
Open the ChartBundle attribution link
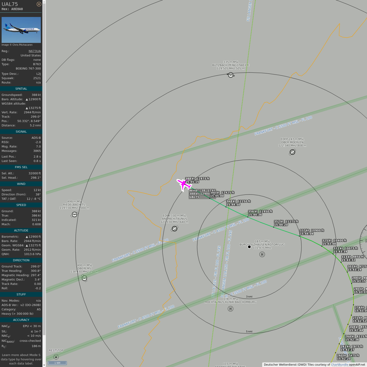(339, 365)
